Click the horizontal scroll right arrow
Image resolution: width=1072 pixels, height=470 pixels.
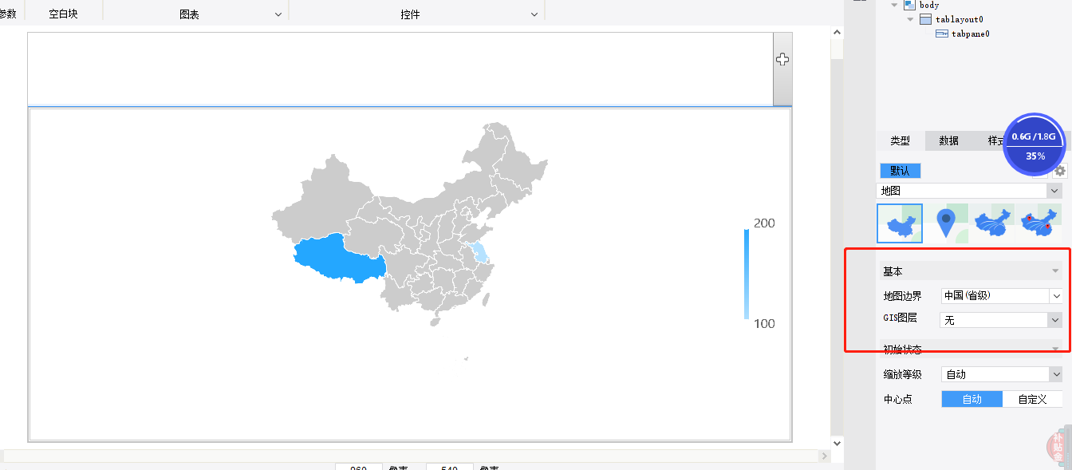coord(824,456)
